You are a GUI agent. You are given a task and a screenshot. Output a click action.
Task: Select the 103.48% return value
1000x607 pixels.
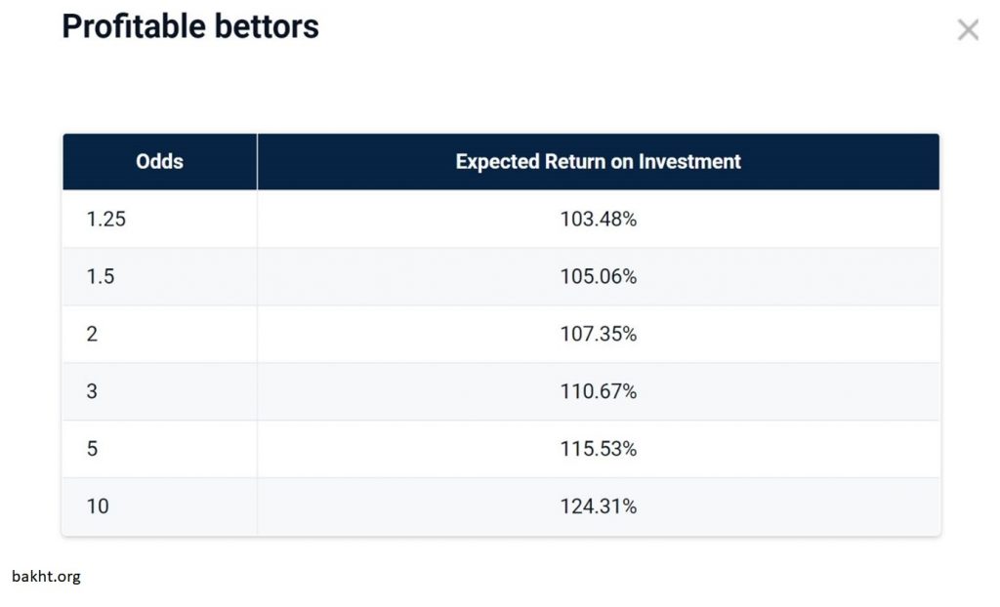tap(598, 220)
